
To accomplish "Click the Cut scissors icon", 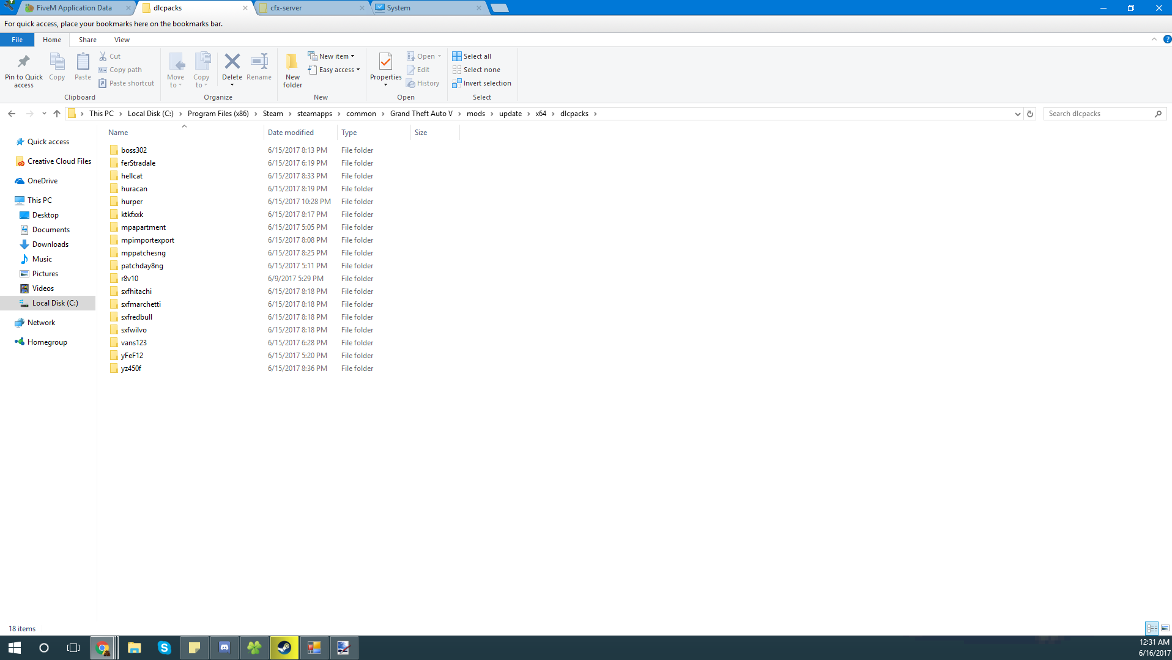I will [103, 56].
